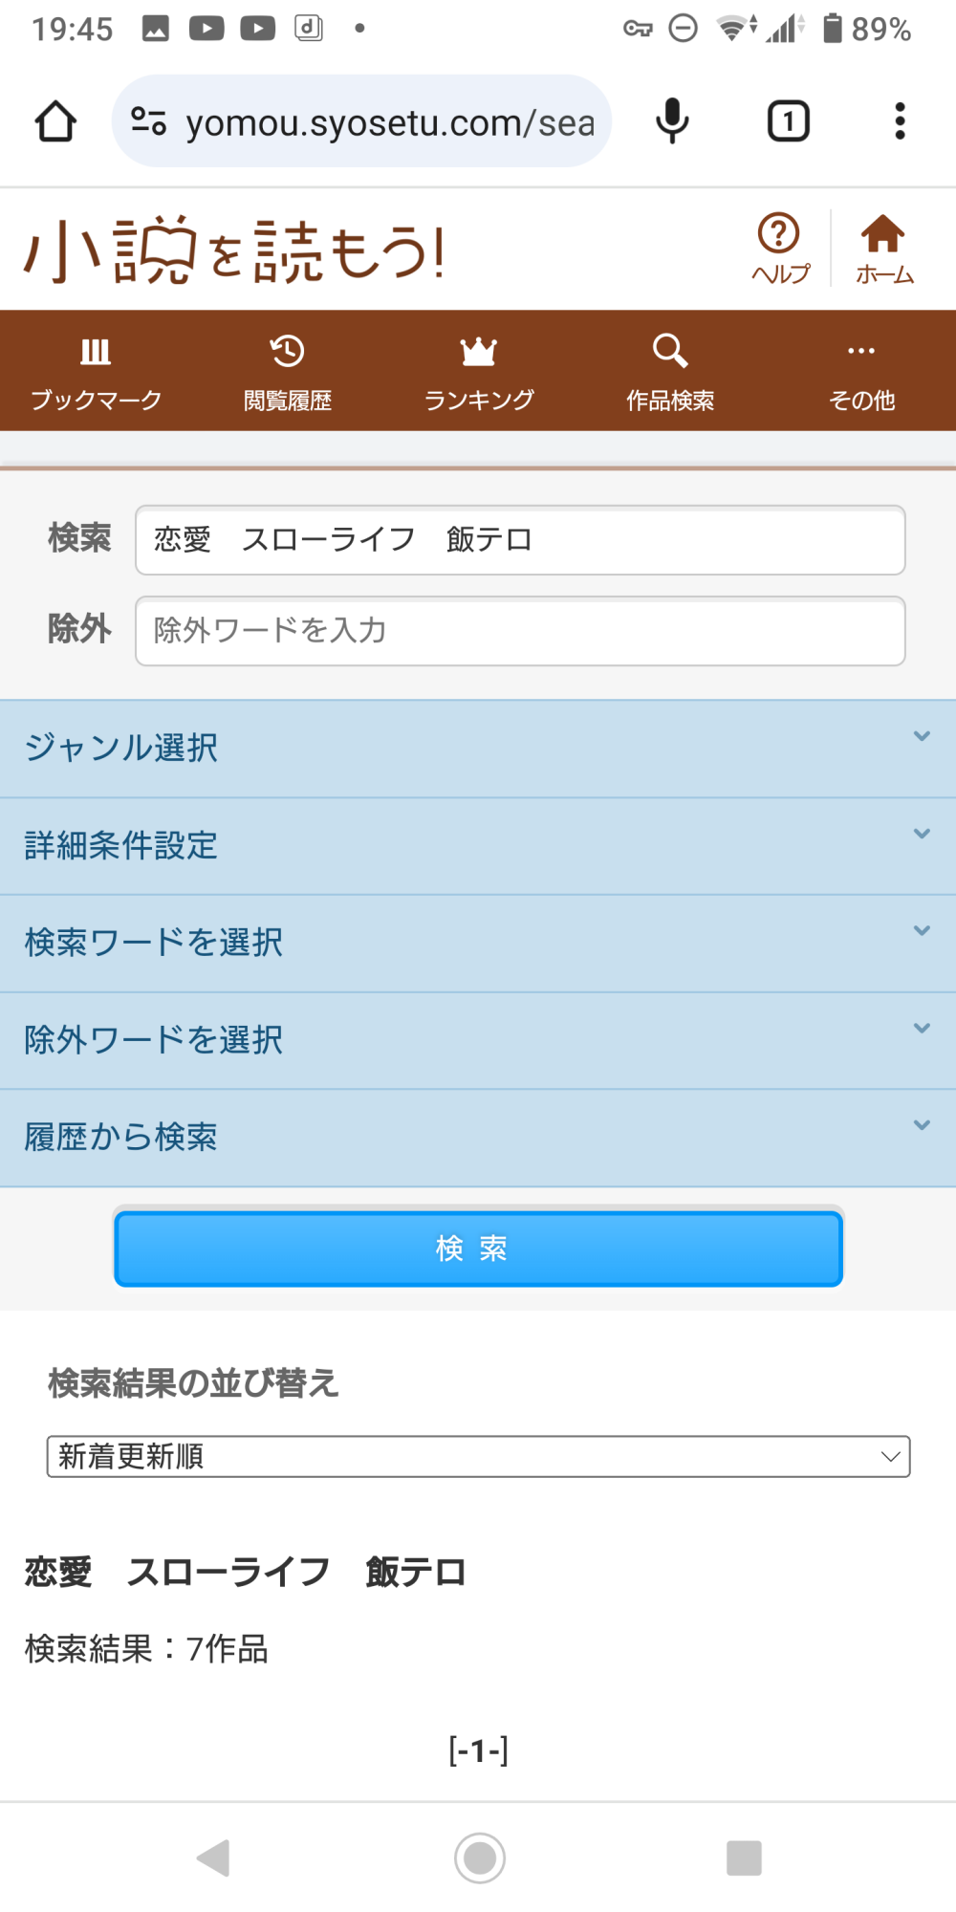Expand the 履歴から検索 section
Screen dimensions: 956x1912
(478, 1138)
